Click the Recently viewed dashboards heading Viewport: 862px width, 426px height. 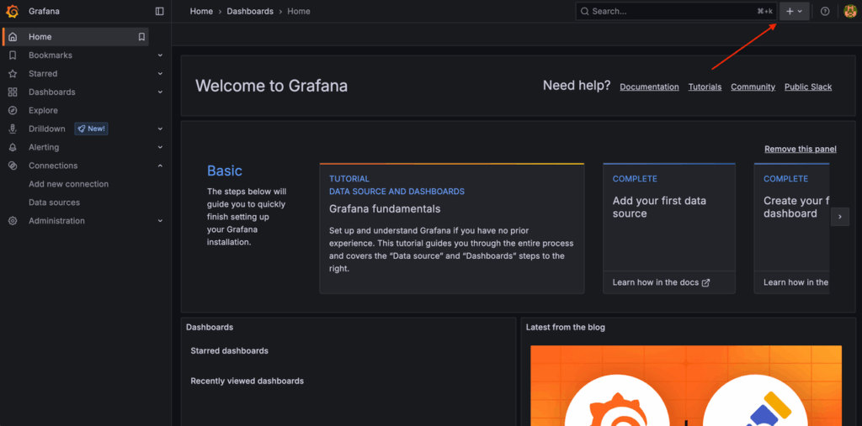[247, 381]
